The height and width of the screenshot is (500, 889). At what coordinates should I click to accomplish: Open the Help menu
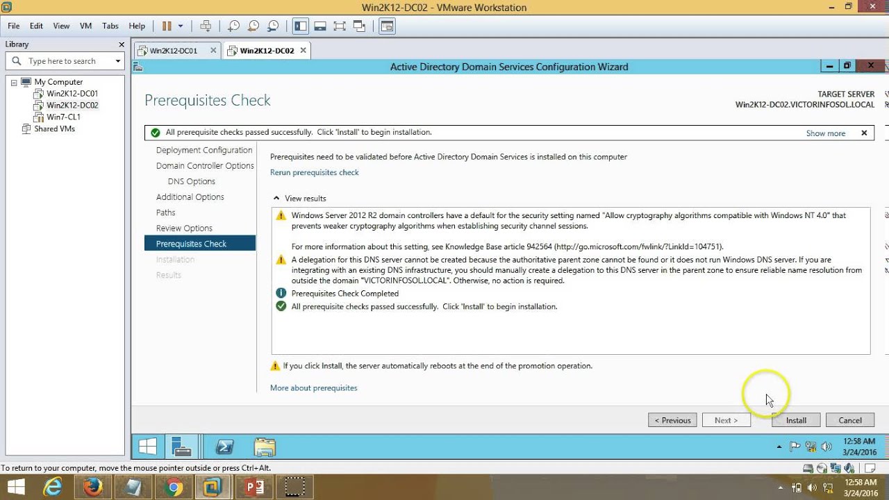137,26
